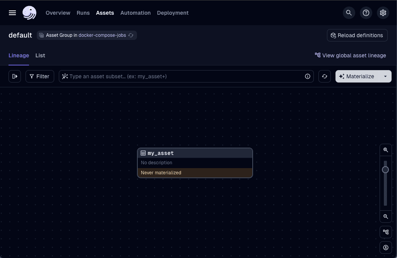This screenshot has width=397, height=258.
Task: Open the settings gear icon
Action: (x=383, y=13)
